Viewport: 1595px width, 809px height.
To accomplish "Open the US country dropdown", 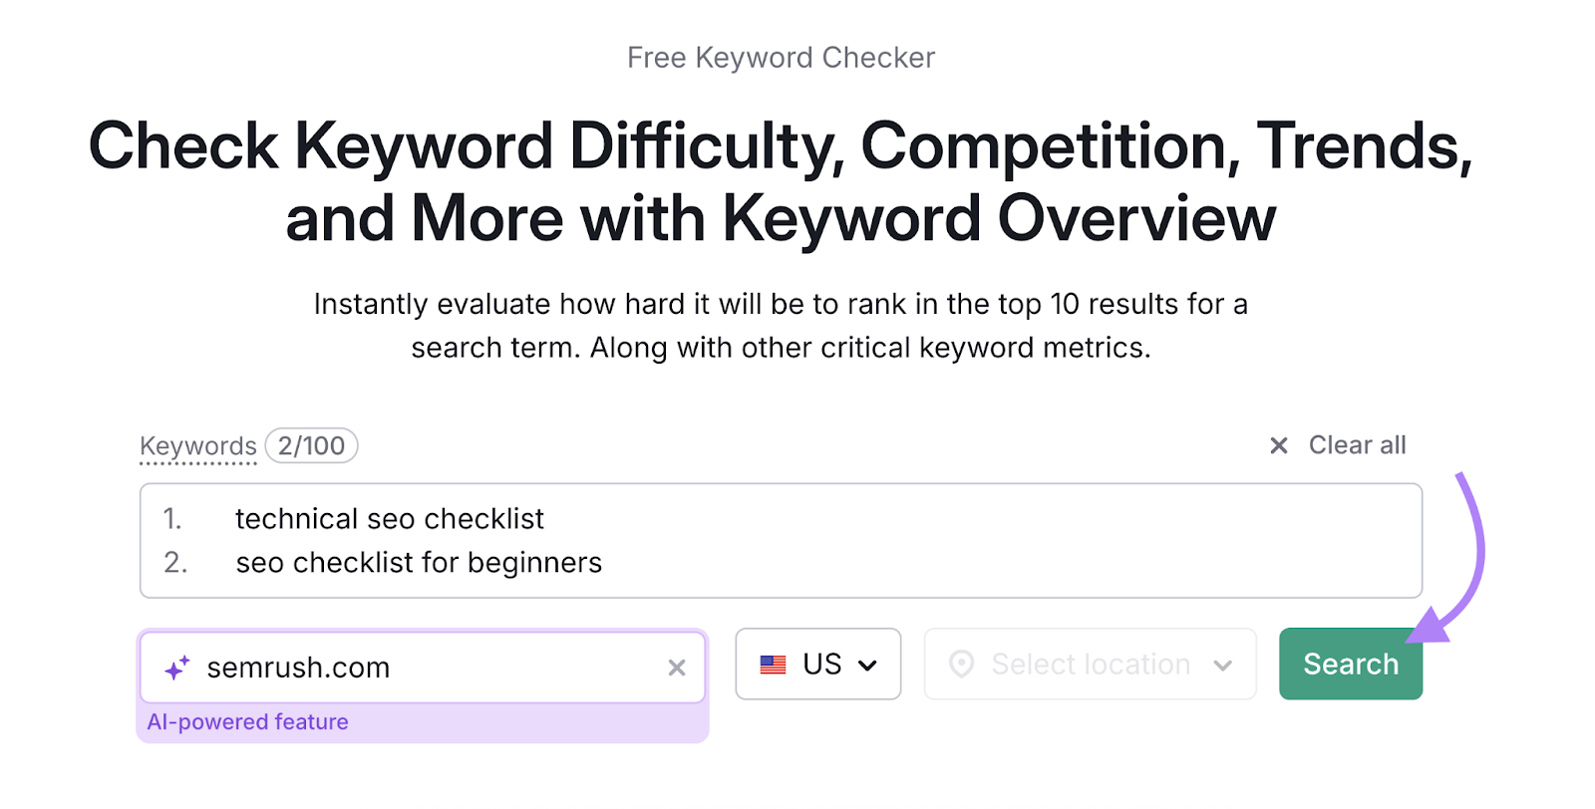I will click(x=817, y=664).
